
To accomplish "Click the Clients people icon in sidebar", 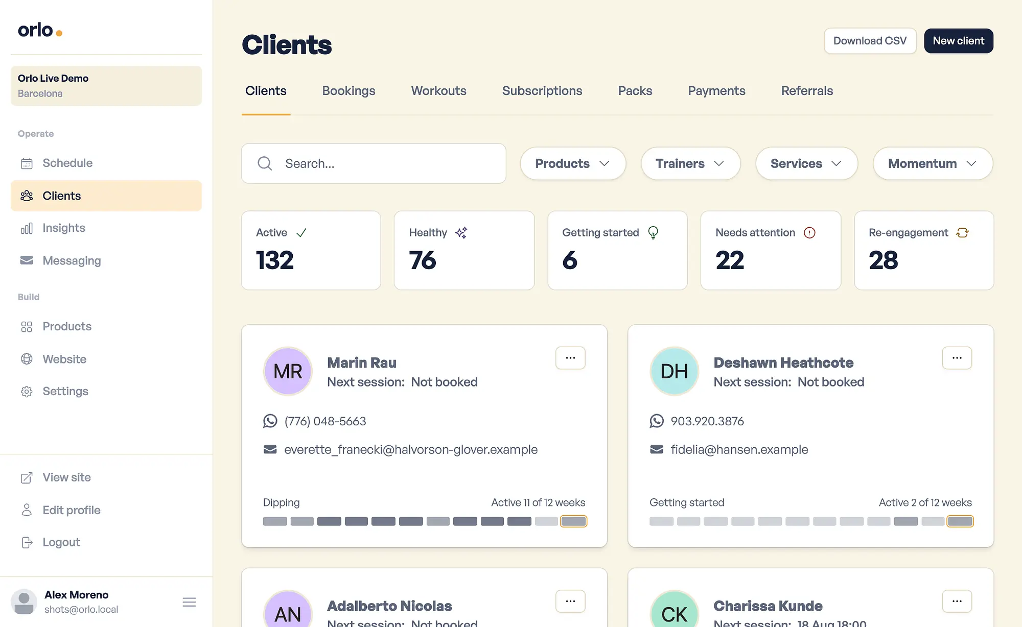I will pos(27,196).
